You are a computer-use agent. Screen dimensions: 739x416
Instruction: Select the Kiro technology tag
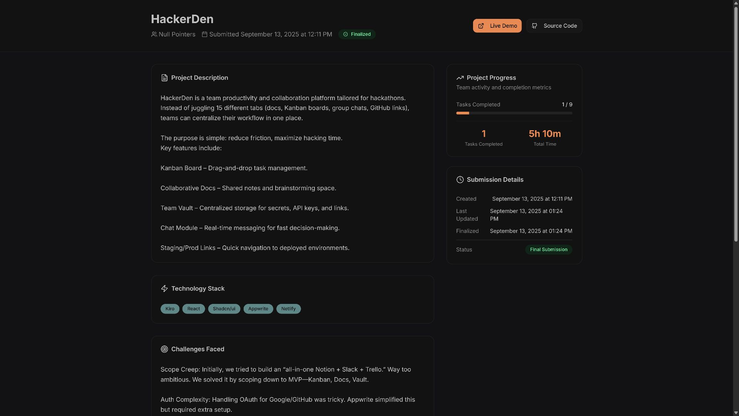pyautogui.click(x=170, y=309)
